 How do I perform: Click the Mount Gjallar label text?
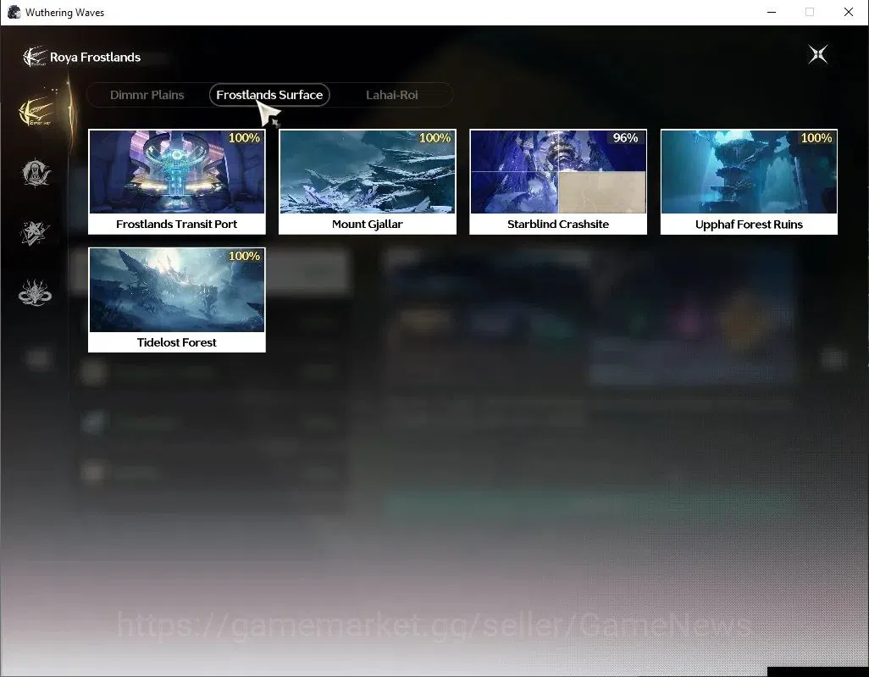[x=368, y=224]
